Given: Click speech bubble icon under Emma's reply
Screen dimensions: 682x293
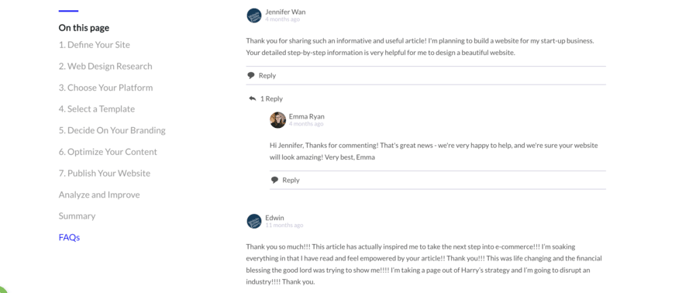Looking at the screenshot, I should (x=274, y=180).
